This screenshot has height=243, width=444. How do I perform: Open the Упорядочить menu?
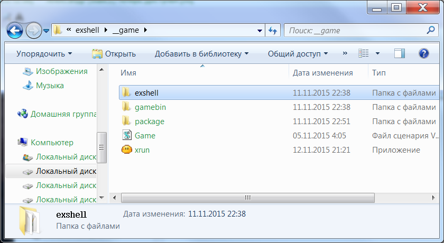pyautogui.click(x=44, y=53)
